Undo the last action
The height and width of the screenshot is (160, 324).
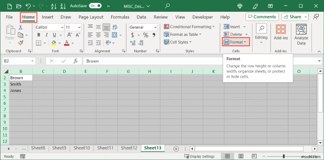[x=28, y=6]
